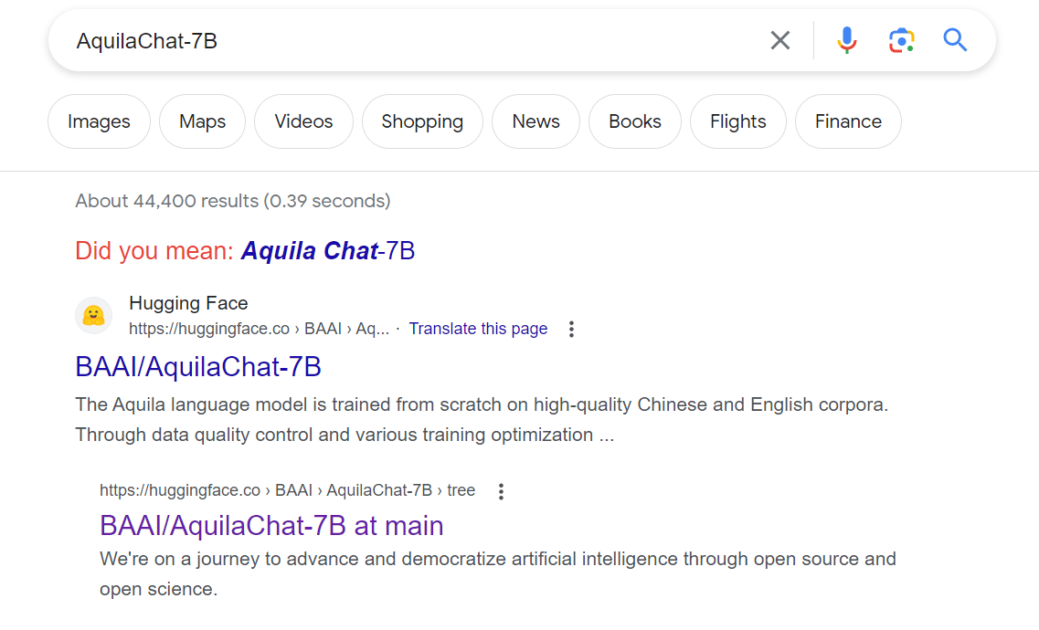Select the Maps tab

[202, 121]
